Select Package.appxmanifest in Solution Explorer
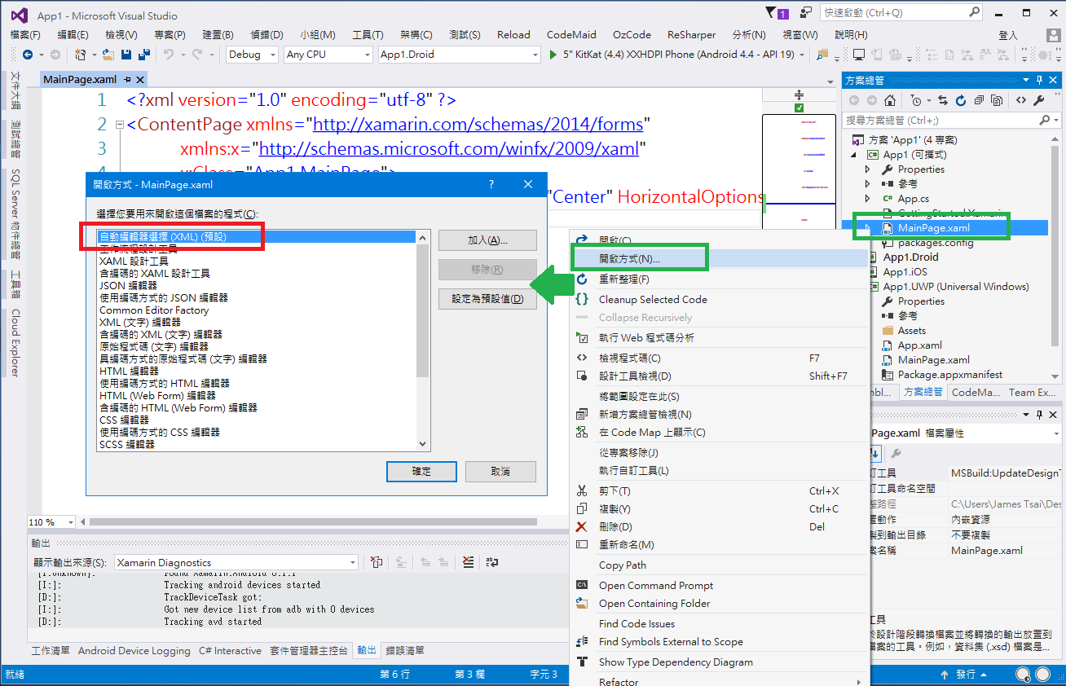Screen dimensions: 1066x686 coord(949,375)
